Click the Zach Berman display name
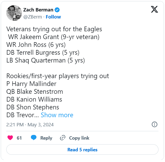Screen dimensions: 165x162 click(38, 10)
